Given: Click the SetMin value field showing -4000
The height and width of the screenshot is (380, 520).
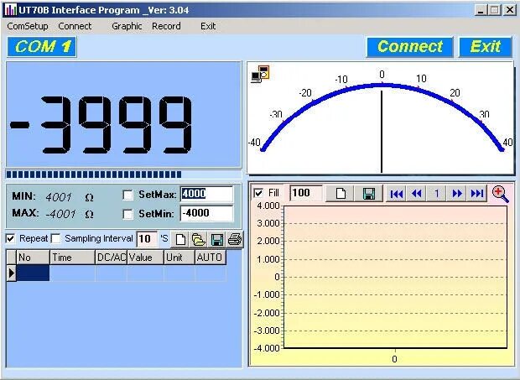Looking at the screenshot, I should pos(206,214).
